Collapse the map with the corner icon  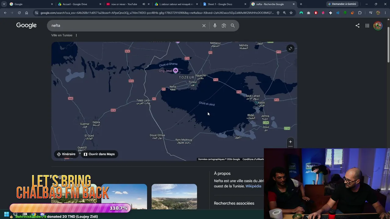(x=290, y=48)
